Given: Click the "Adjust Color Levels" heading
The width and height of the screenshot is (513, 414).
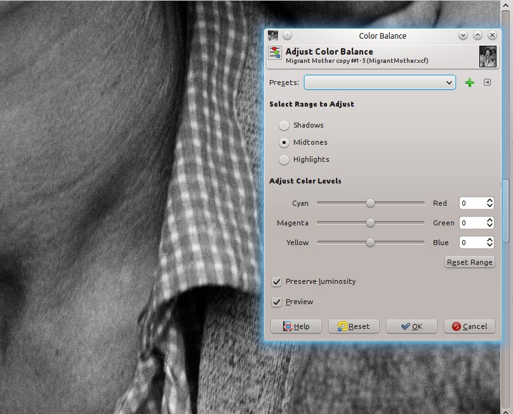Looking at the screenshot, I should [305, 181].
